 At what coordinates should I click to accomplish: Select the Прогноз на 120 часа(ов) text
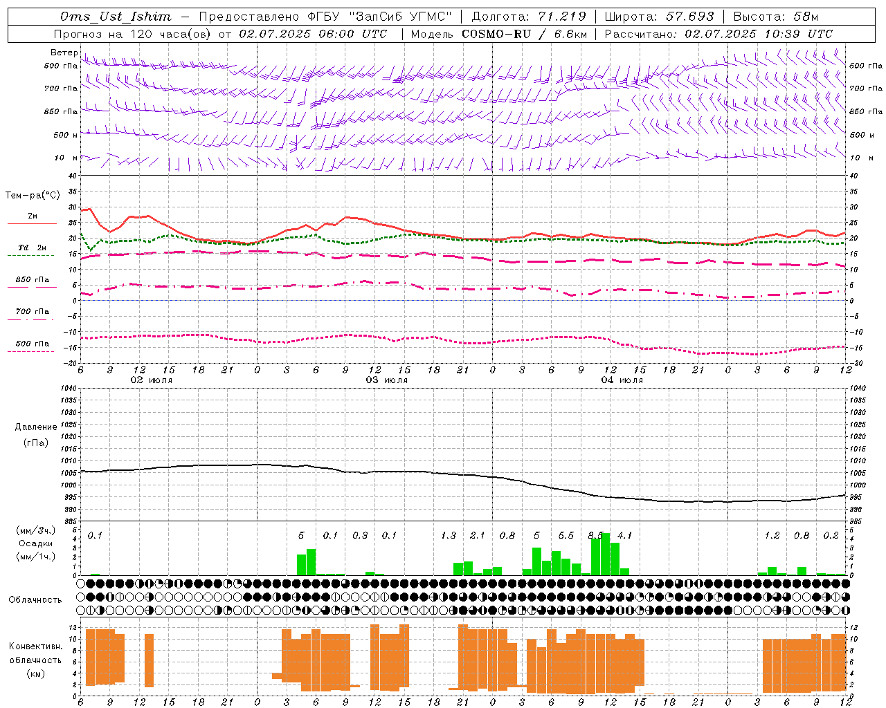tap(134, 34)
